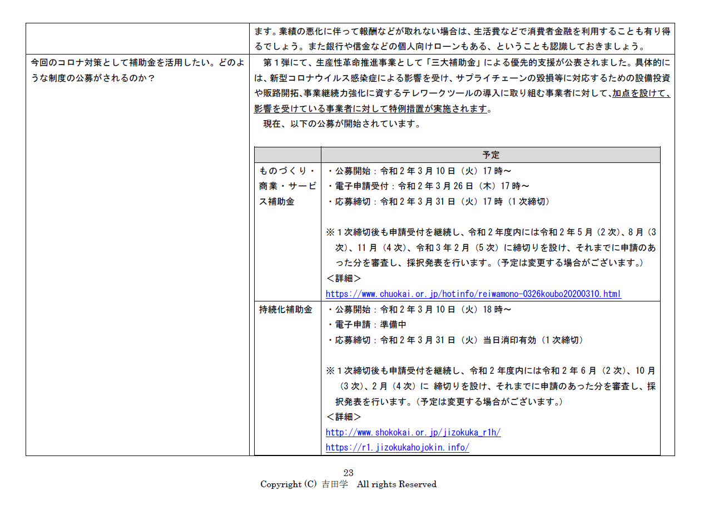Open the shokokai.or.jp jizokuka_r1h link
The image size is (704, 505).
(413, 432)
